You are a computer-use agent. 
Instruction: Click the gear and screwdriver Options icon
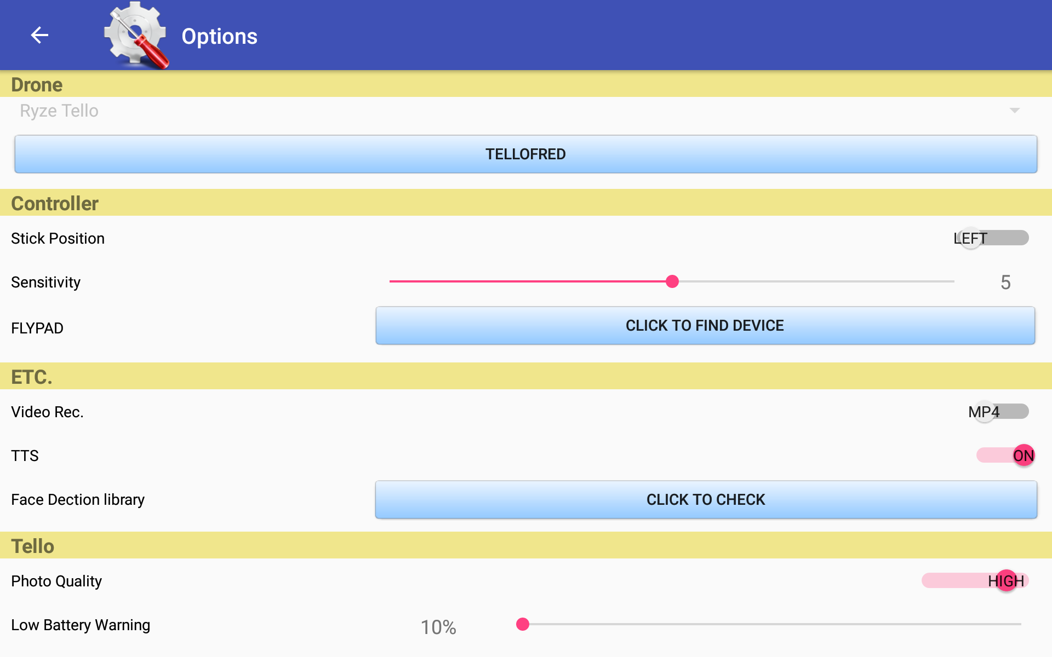pyautogui.click(x=136, y=35)
